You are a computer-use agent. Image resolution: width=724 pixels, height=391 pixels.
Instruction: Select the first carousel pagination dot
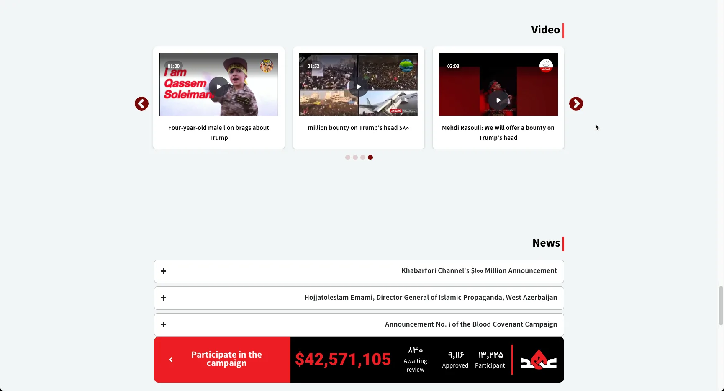(348, 157)
